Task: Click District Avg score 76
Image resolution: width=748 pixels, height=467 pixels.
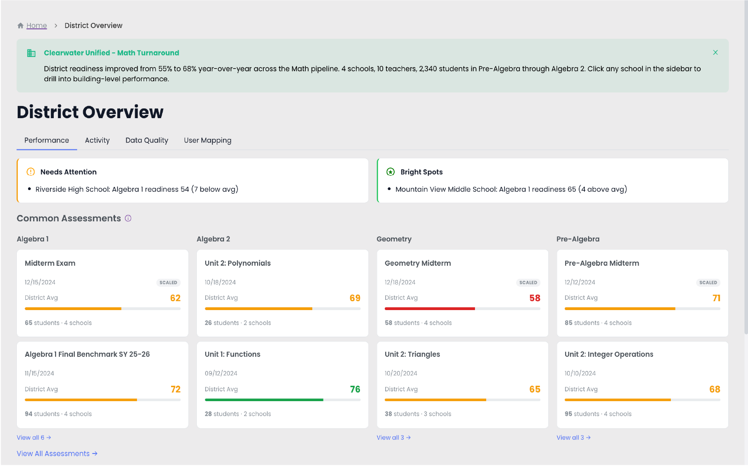Action: click(355, 389)
